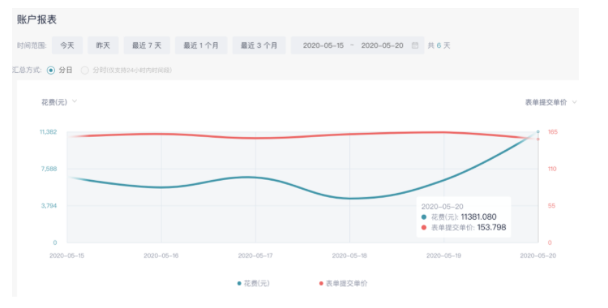Toggle the 花费(元) legend item
The width and height of the screenshot is (608, 308).
click(253, 283)
